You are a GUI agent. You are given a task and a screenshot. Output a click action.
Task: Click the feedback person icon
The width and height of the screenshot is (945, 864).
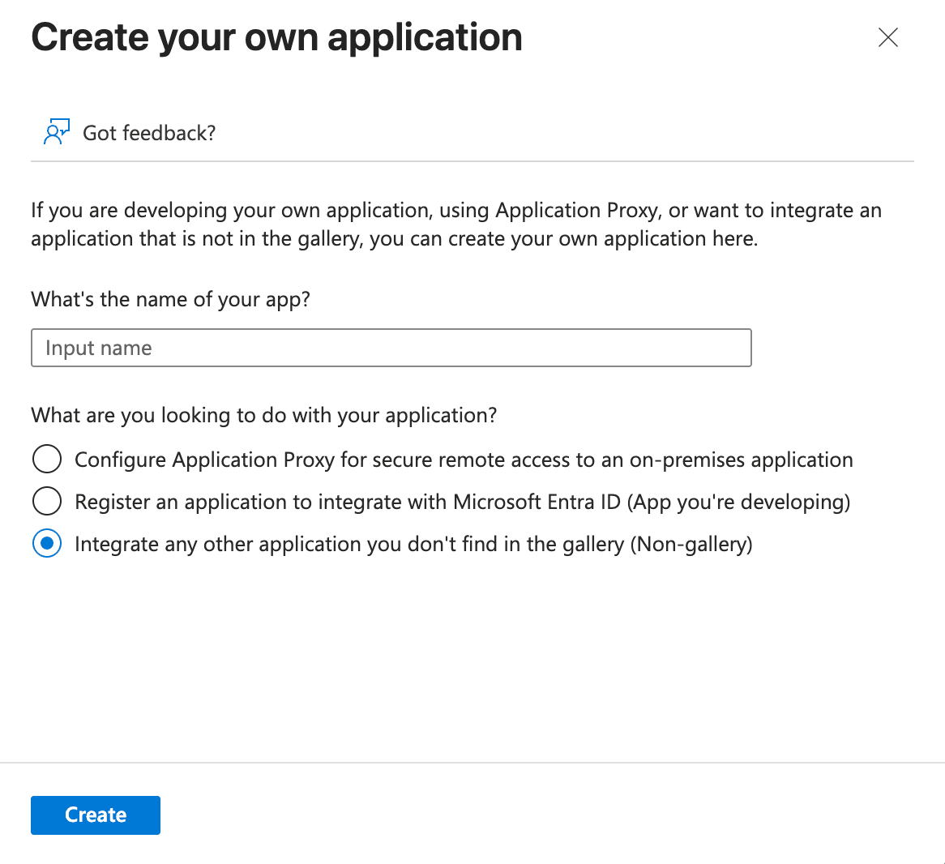[57, 132]
